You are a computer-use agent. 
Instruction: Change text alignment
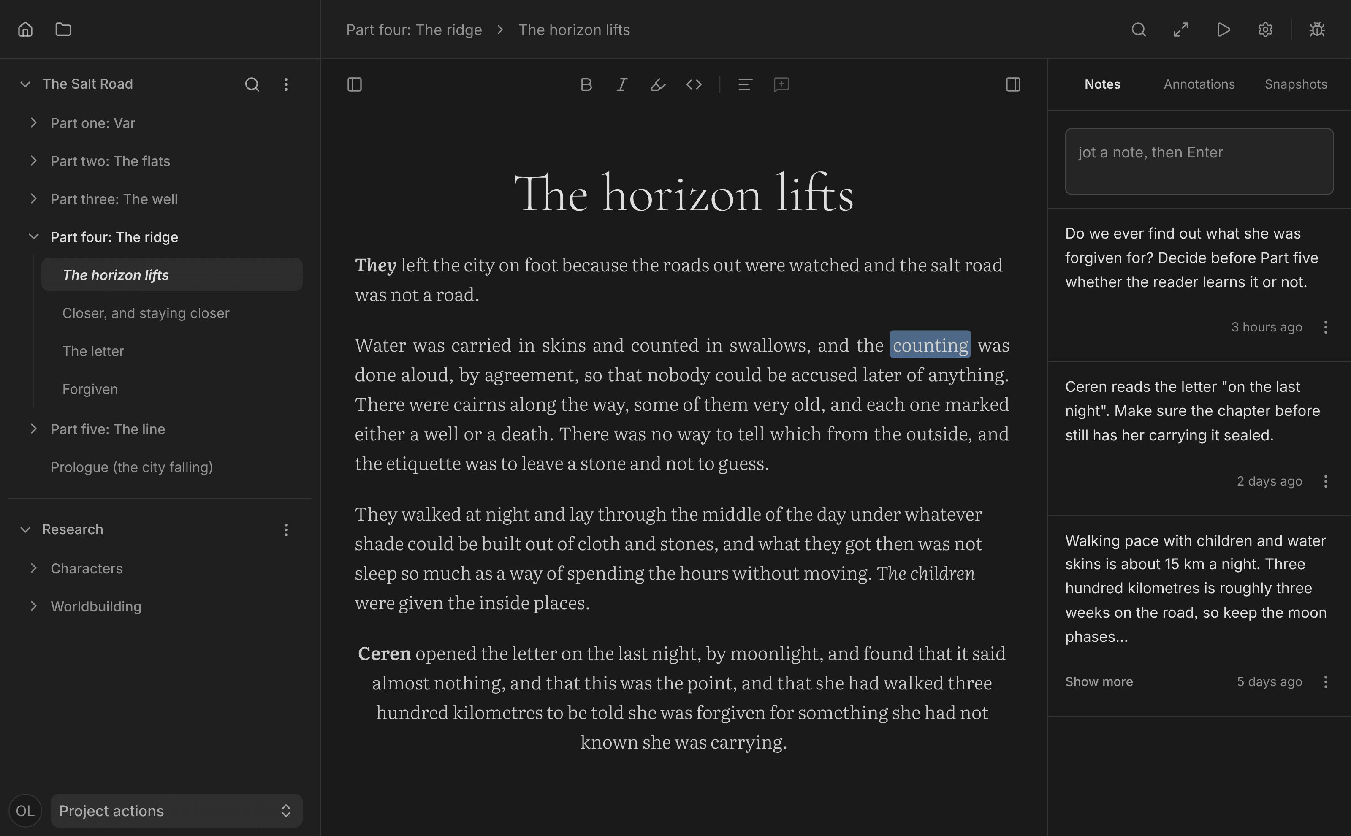tap(745, 84)
